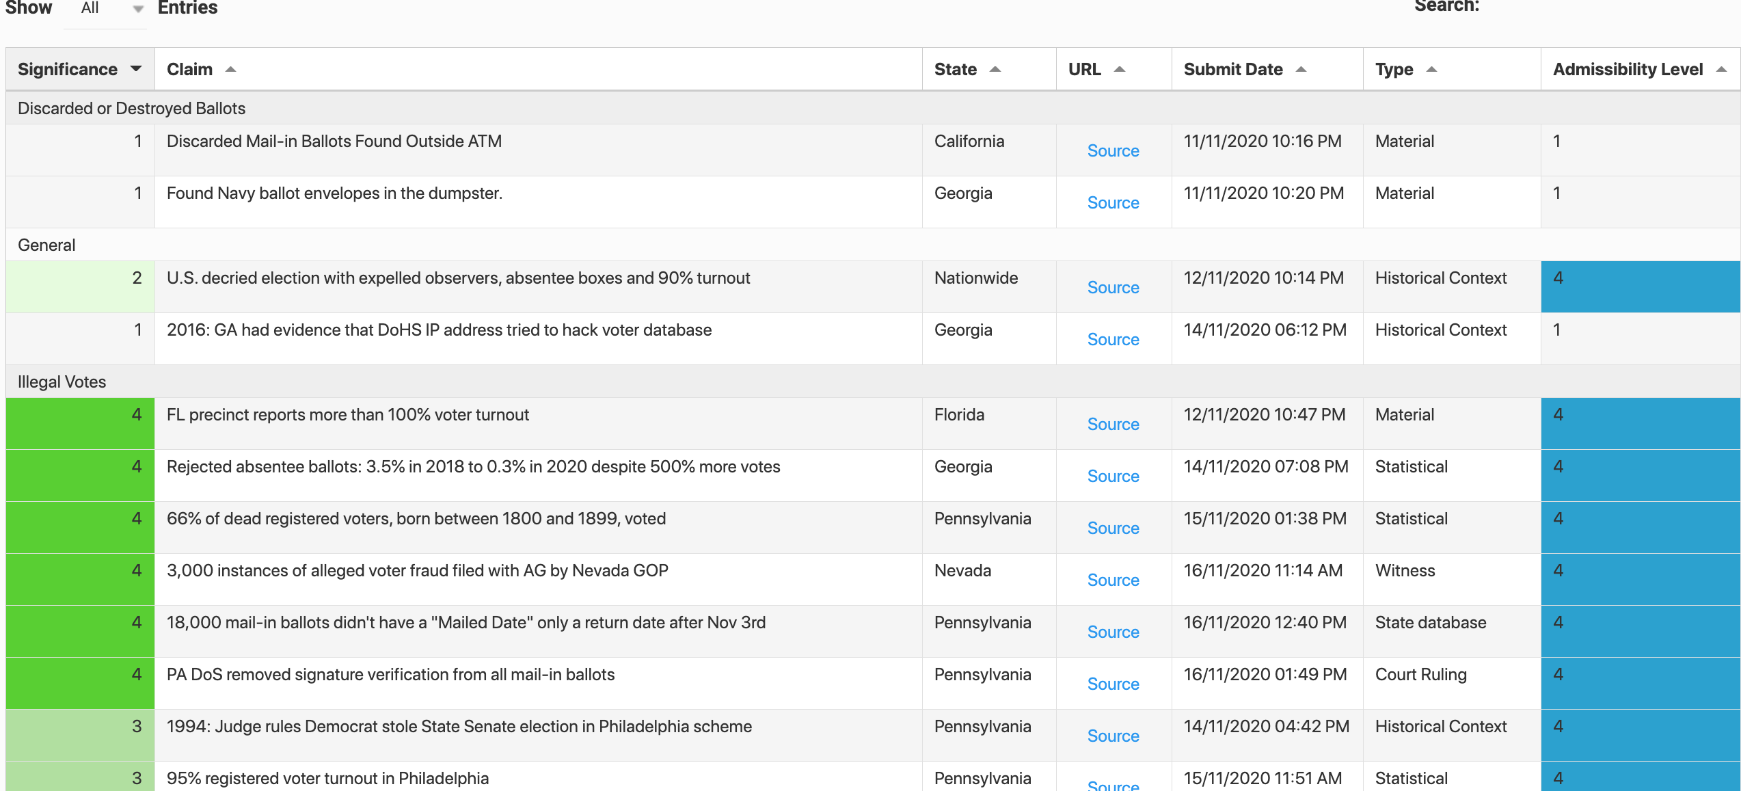This screenshot has width=1741, height=791.
Task: Collapse the Illegal Votes group row
Action: (62, 381)
